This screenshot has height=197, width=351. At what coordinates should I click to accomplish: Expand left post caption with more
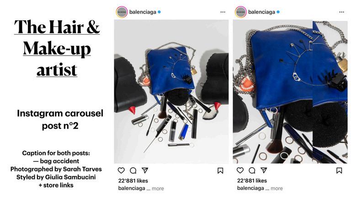[x=158, y=188]
